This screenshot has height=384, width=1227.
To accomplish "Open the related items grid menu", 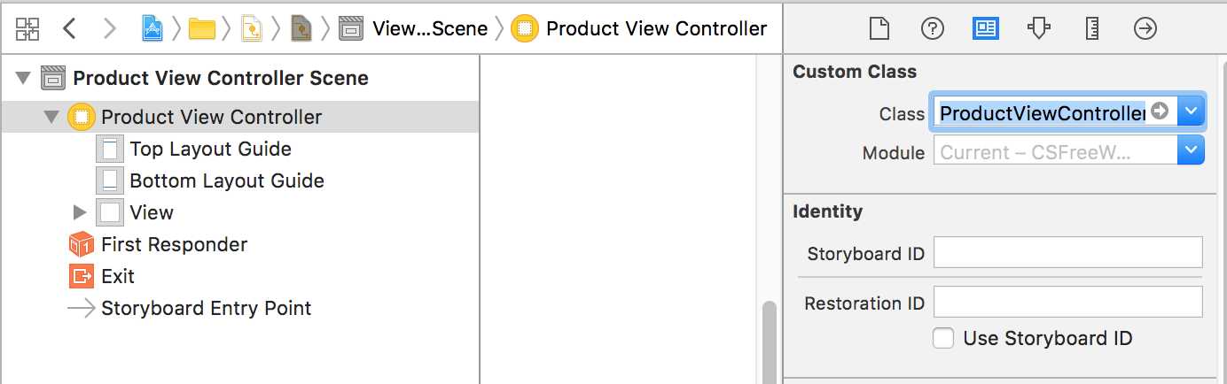I will click(27, 28).
